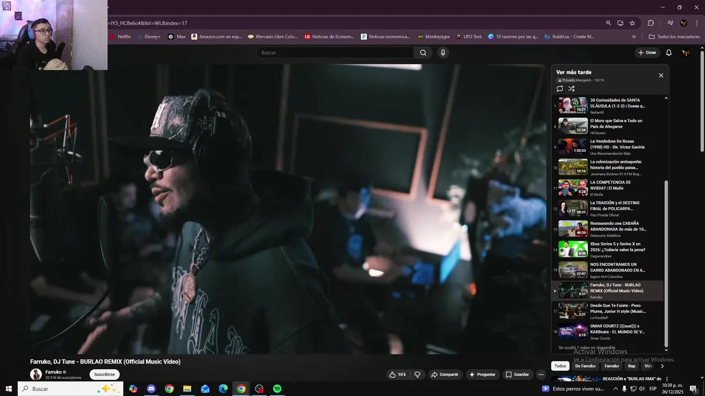Screen dimensions: 705x396
Task: Open the Farruko channel name link
Action: point(53,372)
